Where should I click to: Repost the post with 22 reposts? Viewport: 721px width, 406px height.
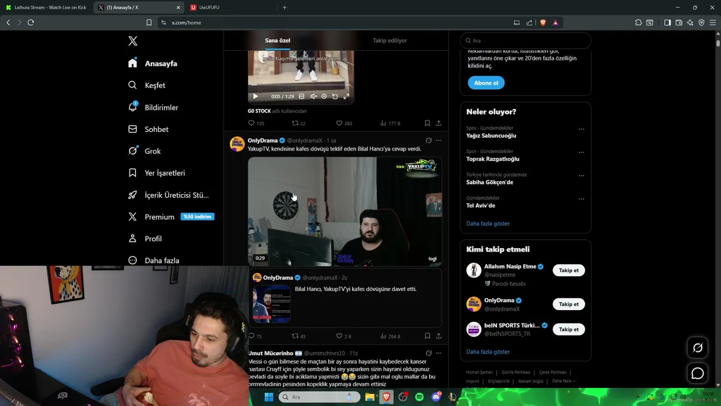coord(299,123)
